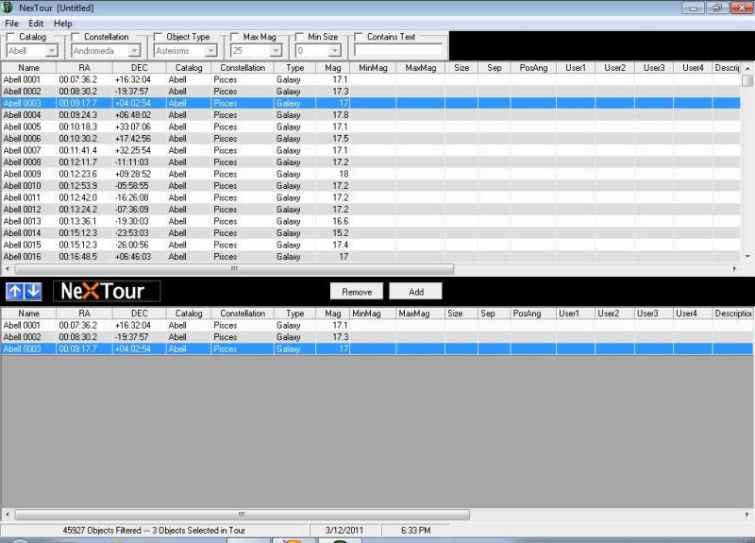Image resolution: width=755 pixels, height=543 pixels.
Task: Click the status bar objects filtered text
Action: point(154,530)
